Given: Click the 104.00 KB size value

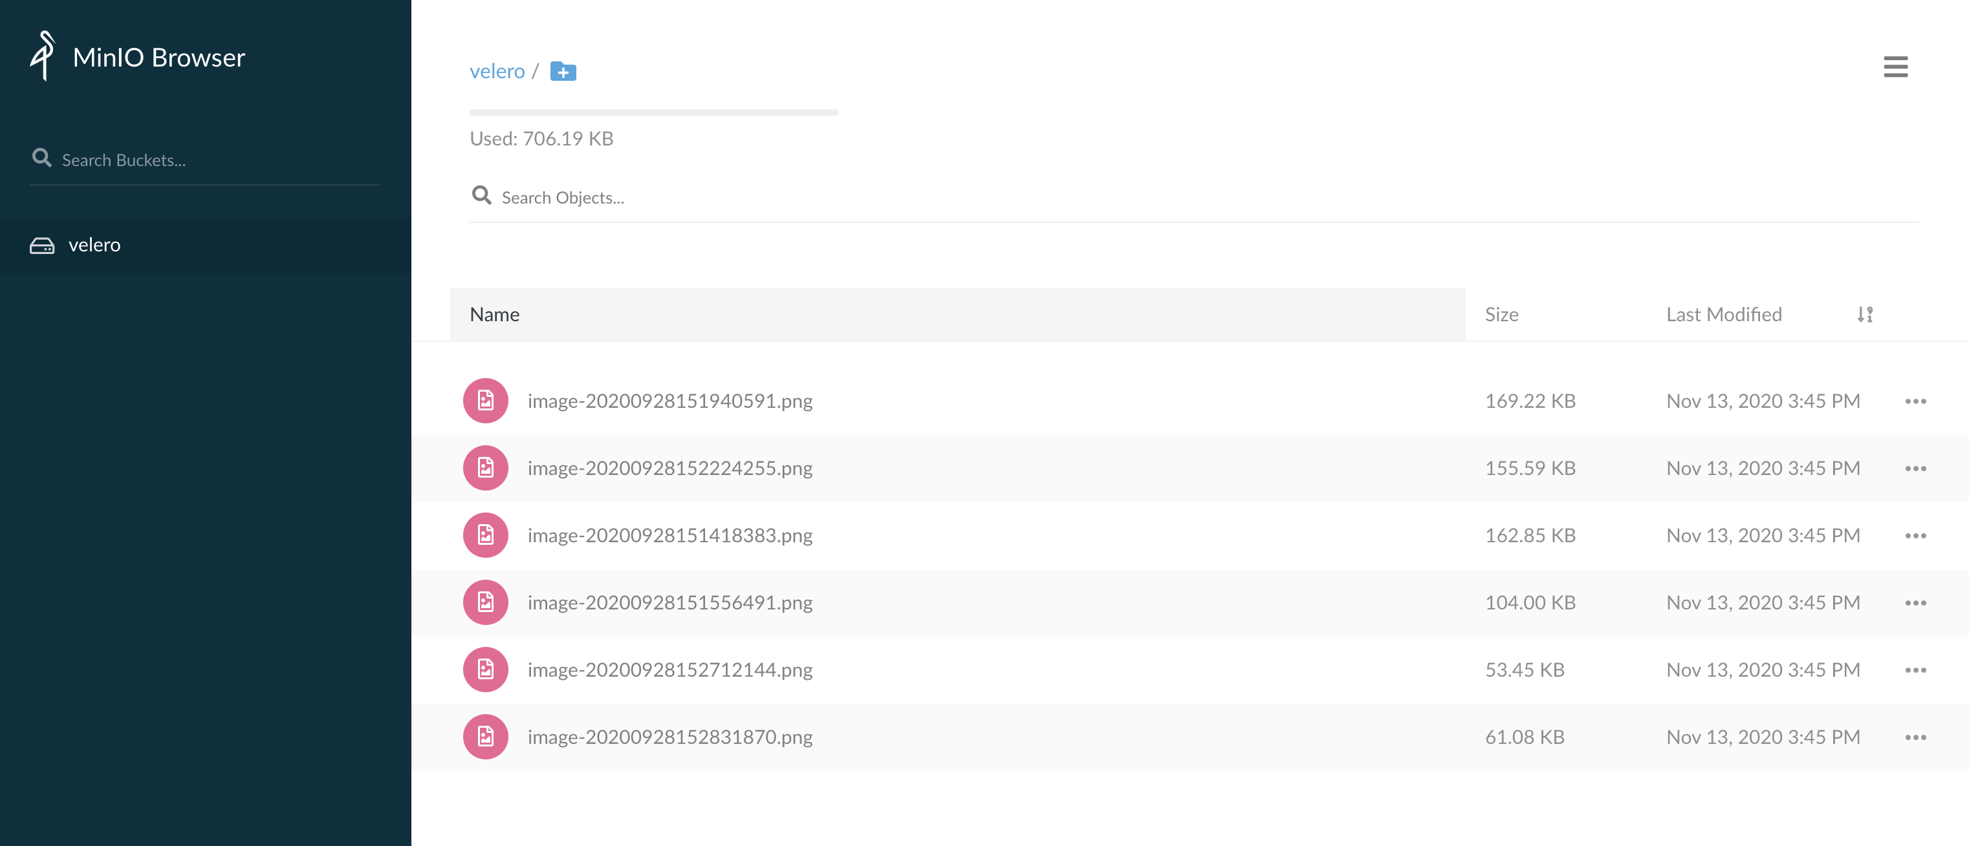Looking at the screenshot, I should tap(1530, 602).
